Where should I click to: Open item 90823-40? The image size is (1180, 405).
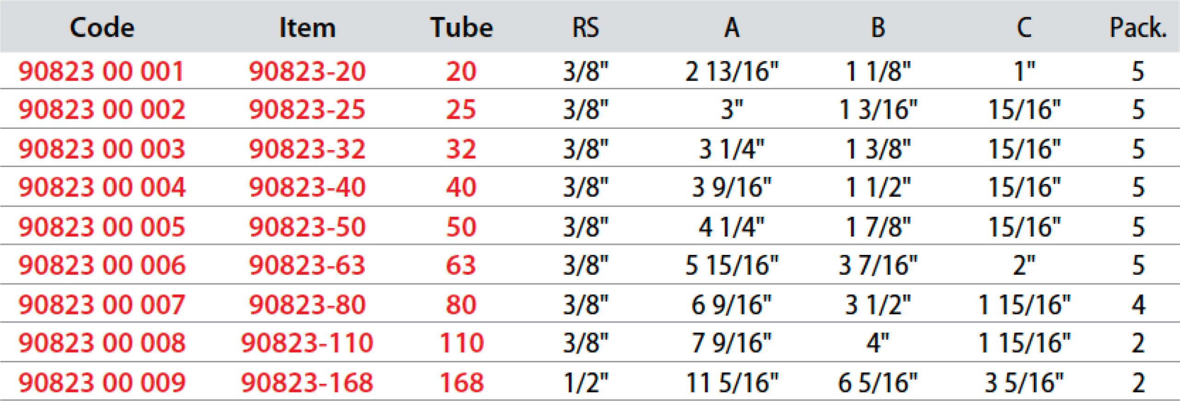point(307,187)
